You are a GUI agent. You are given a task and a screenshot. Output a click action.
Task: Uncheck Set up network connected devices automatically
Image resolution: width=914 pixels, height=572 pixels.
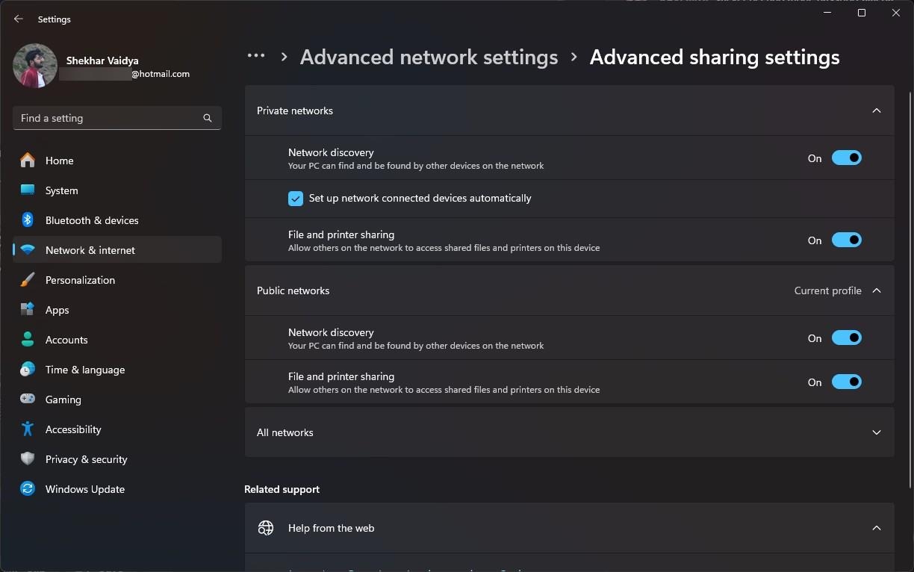point(295,198)
